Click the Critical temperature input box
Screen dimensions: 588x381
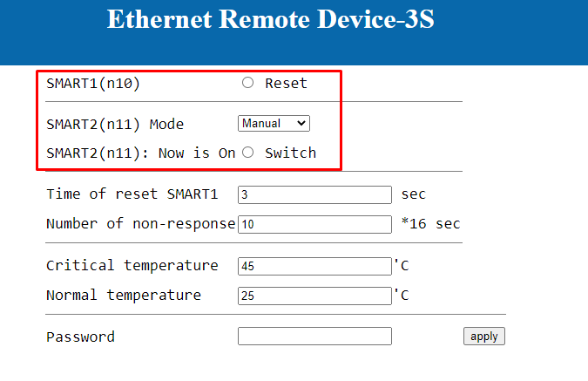314,266
